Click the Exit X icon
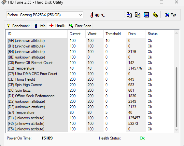 (x=167, y=15)
